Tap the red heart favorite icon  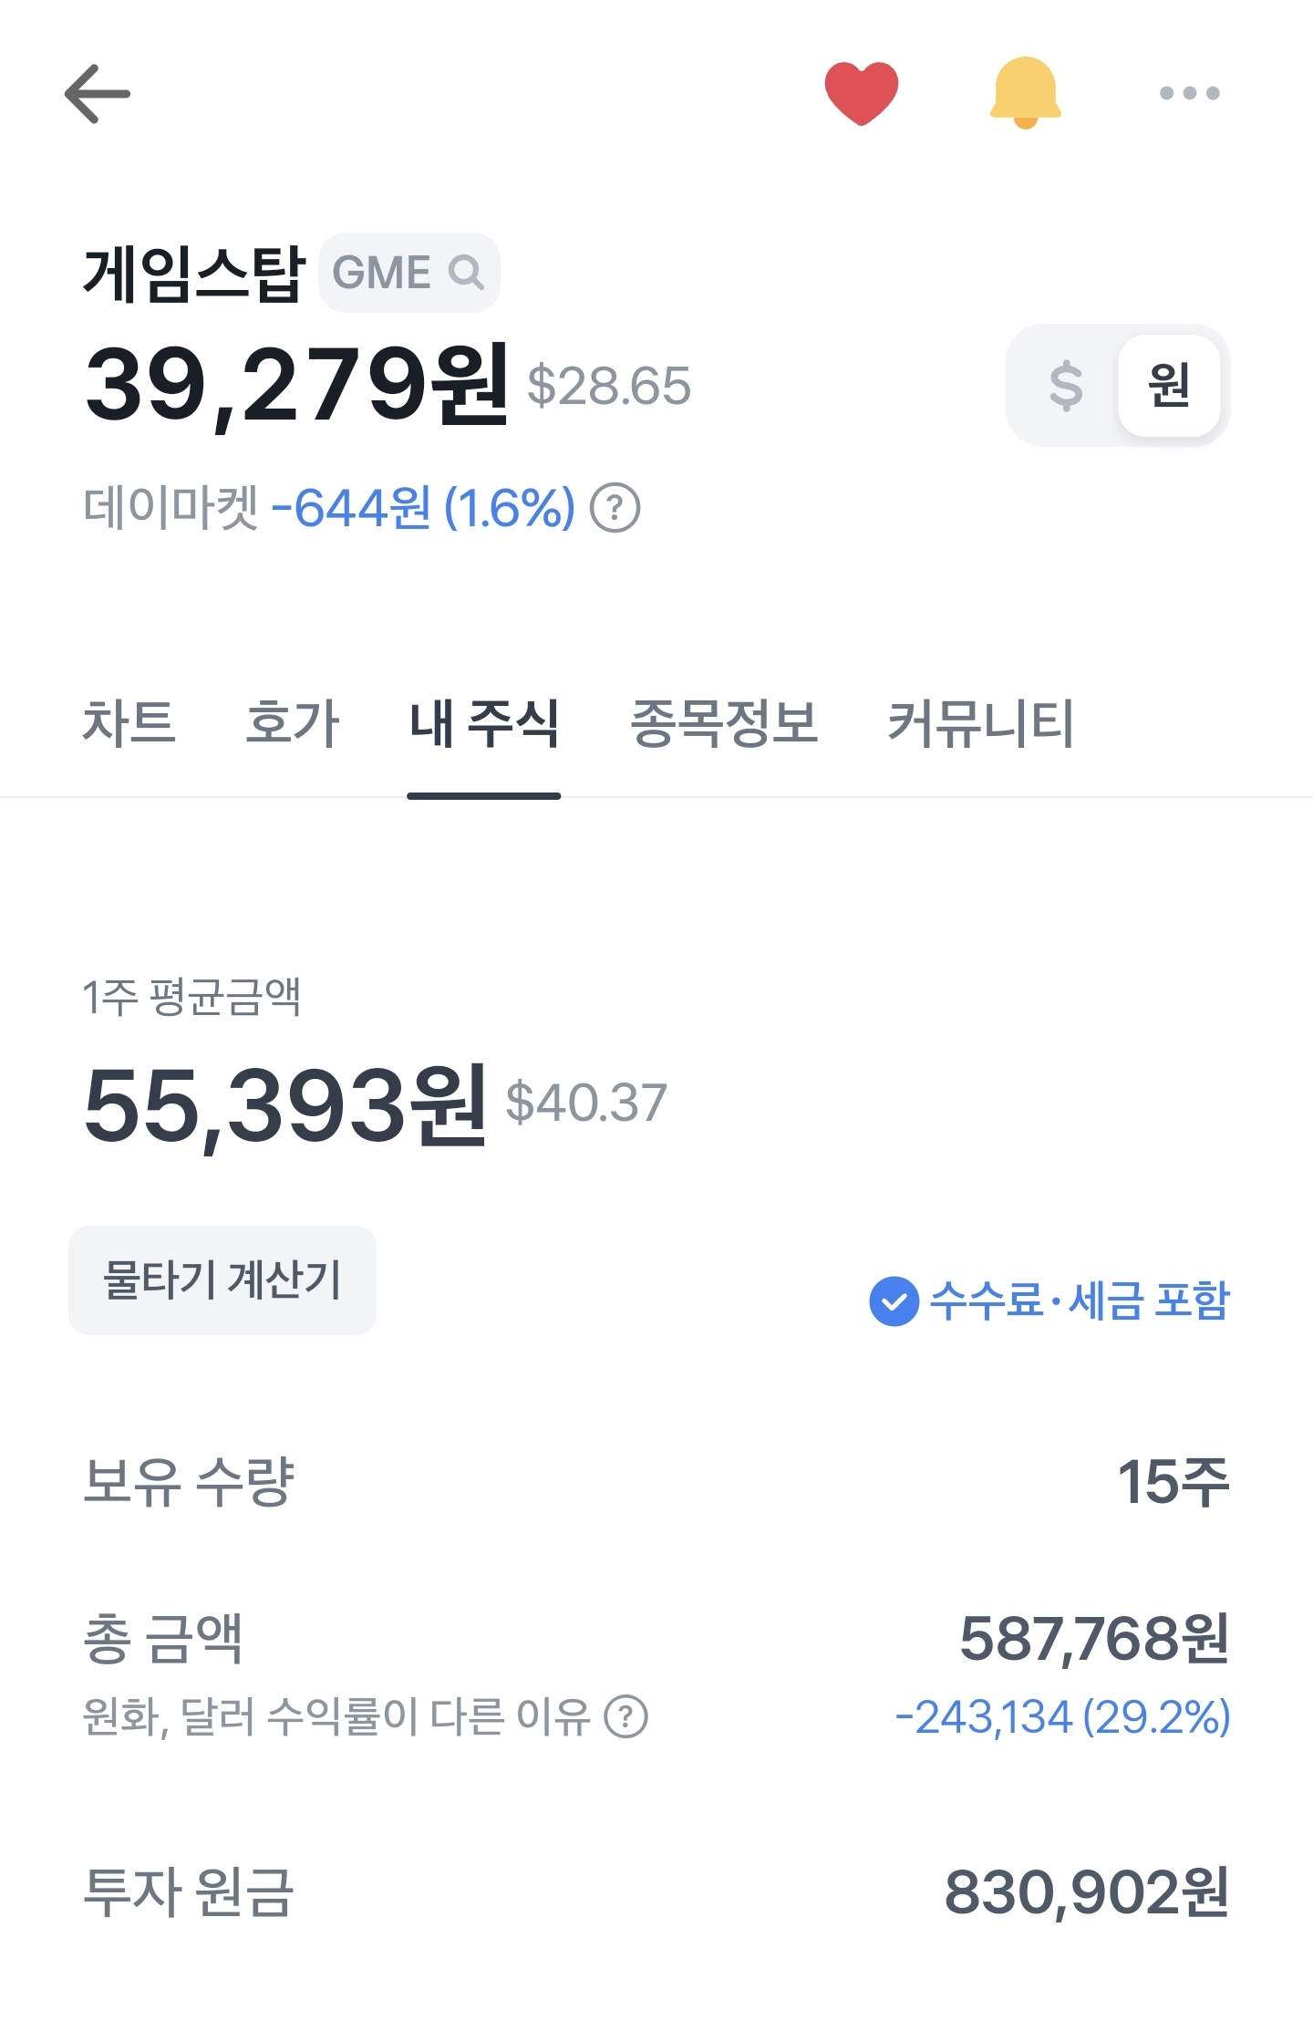point(861,93)
